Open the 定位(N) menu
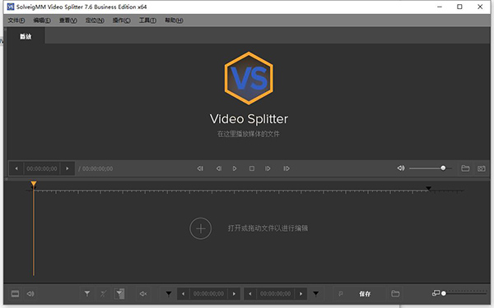 [x=95, y=21]
